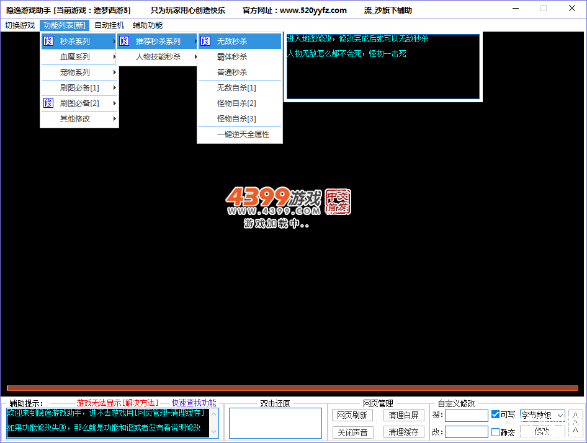Viewport: 587px width, 443px height.
Task: Open 人物技能秒杀 menu item
Action: click(x=157, y=57)
